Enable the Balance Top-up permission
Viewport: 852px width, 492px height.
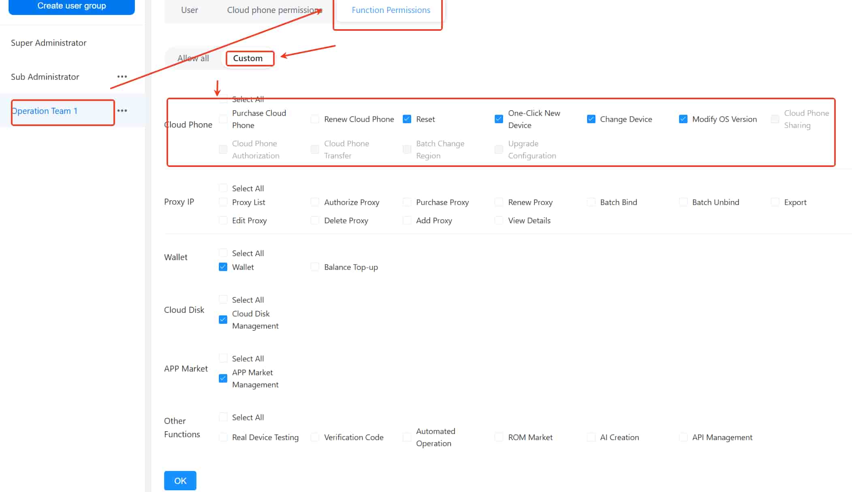[x=315, y=267]
